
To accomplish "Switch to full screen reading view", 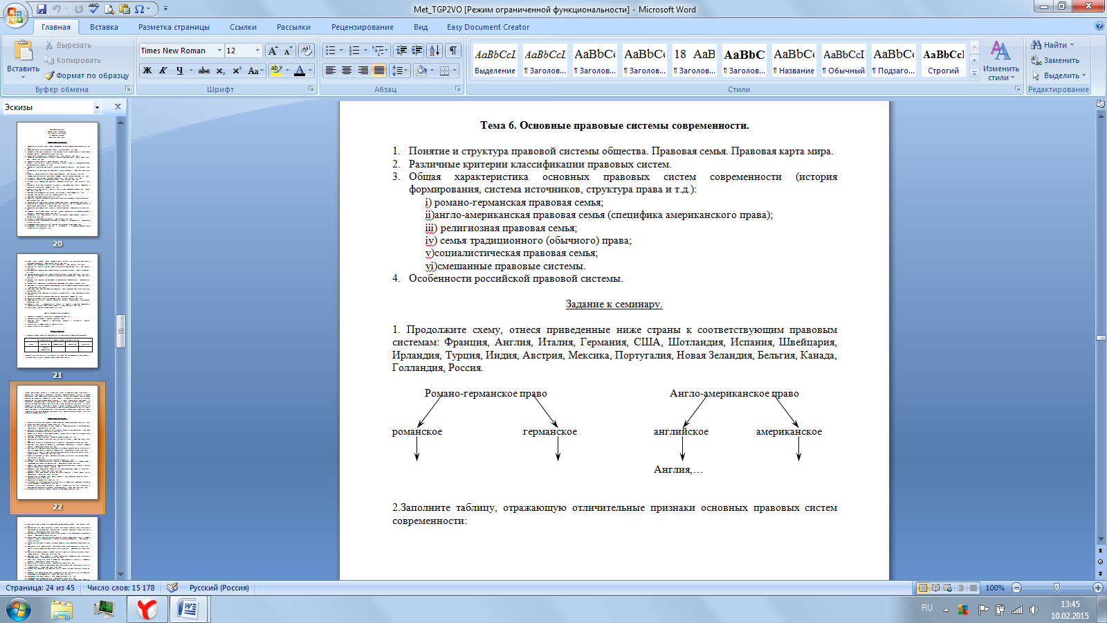I will [x=935, y=588].
